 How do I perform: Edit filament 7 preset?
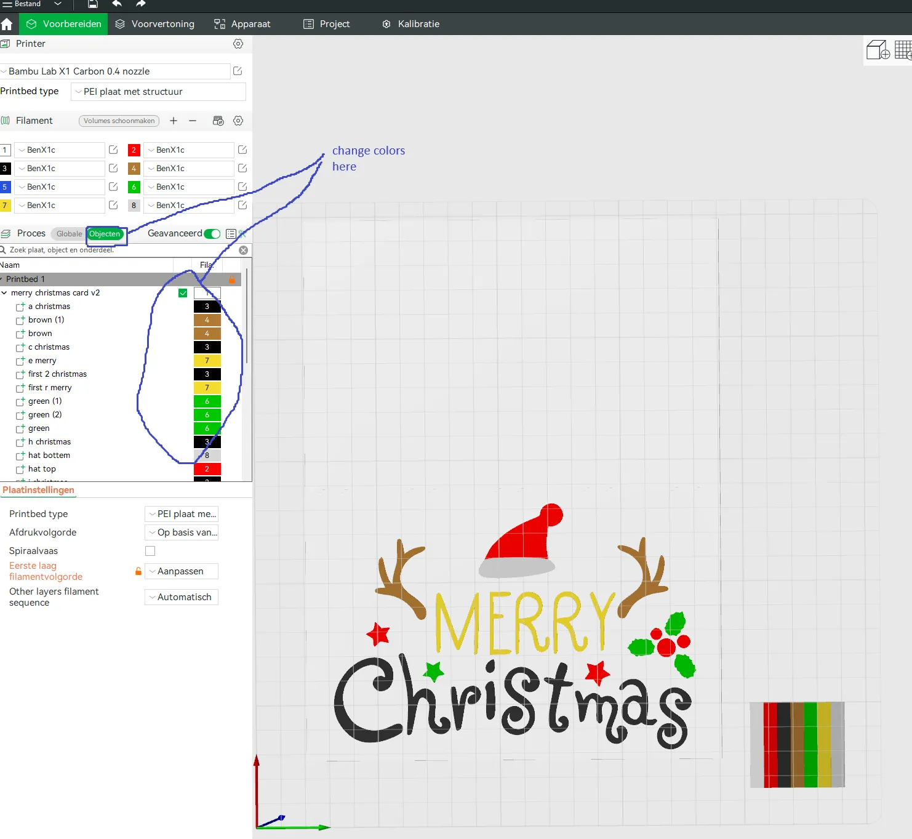(113, 205)
